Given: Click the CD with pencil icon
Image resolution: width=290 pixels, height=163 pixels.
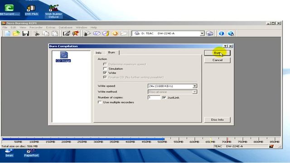Looking at the screenshot, I should [x=106, y=34].
